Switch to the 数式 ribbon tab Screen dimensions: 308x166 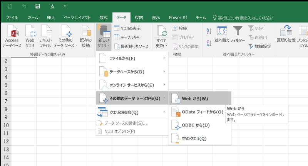[103, 18]
